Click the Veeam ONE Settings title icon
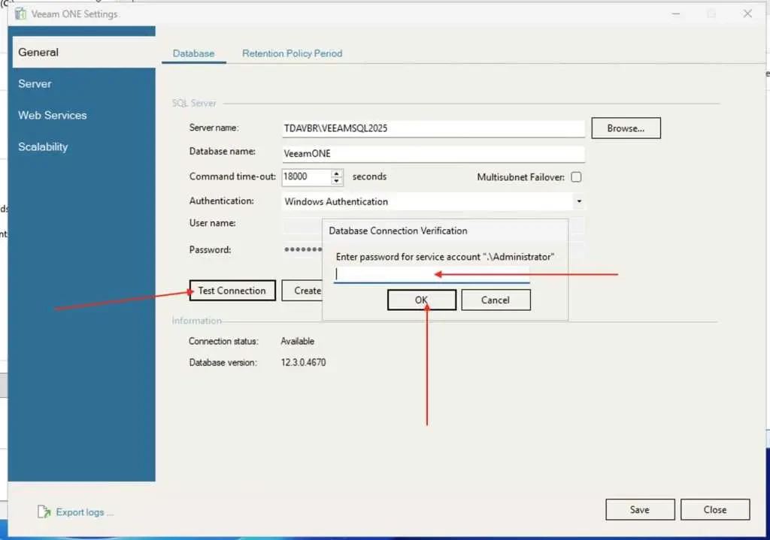This screenshot has width=770, height=540. click(x=20, y=14)
